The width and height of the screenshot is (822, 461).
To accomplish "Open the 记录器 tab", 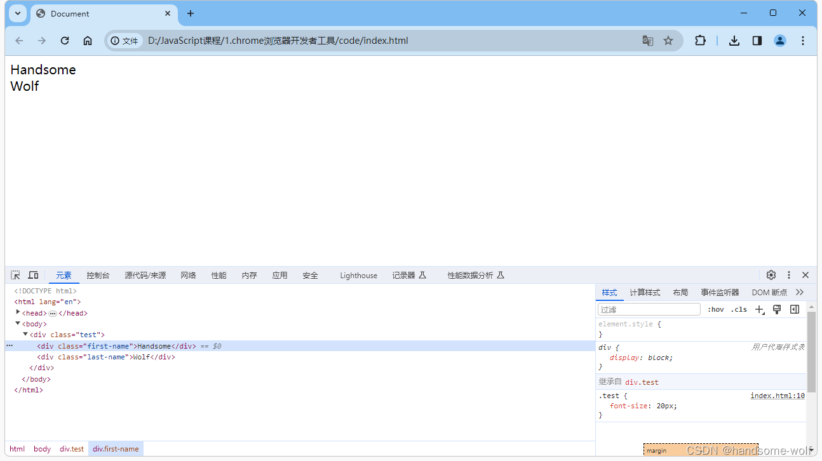I will tap(409, 276).
